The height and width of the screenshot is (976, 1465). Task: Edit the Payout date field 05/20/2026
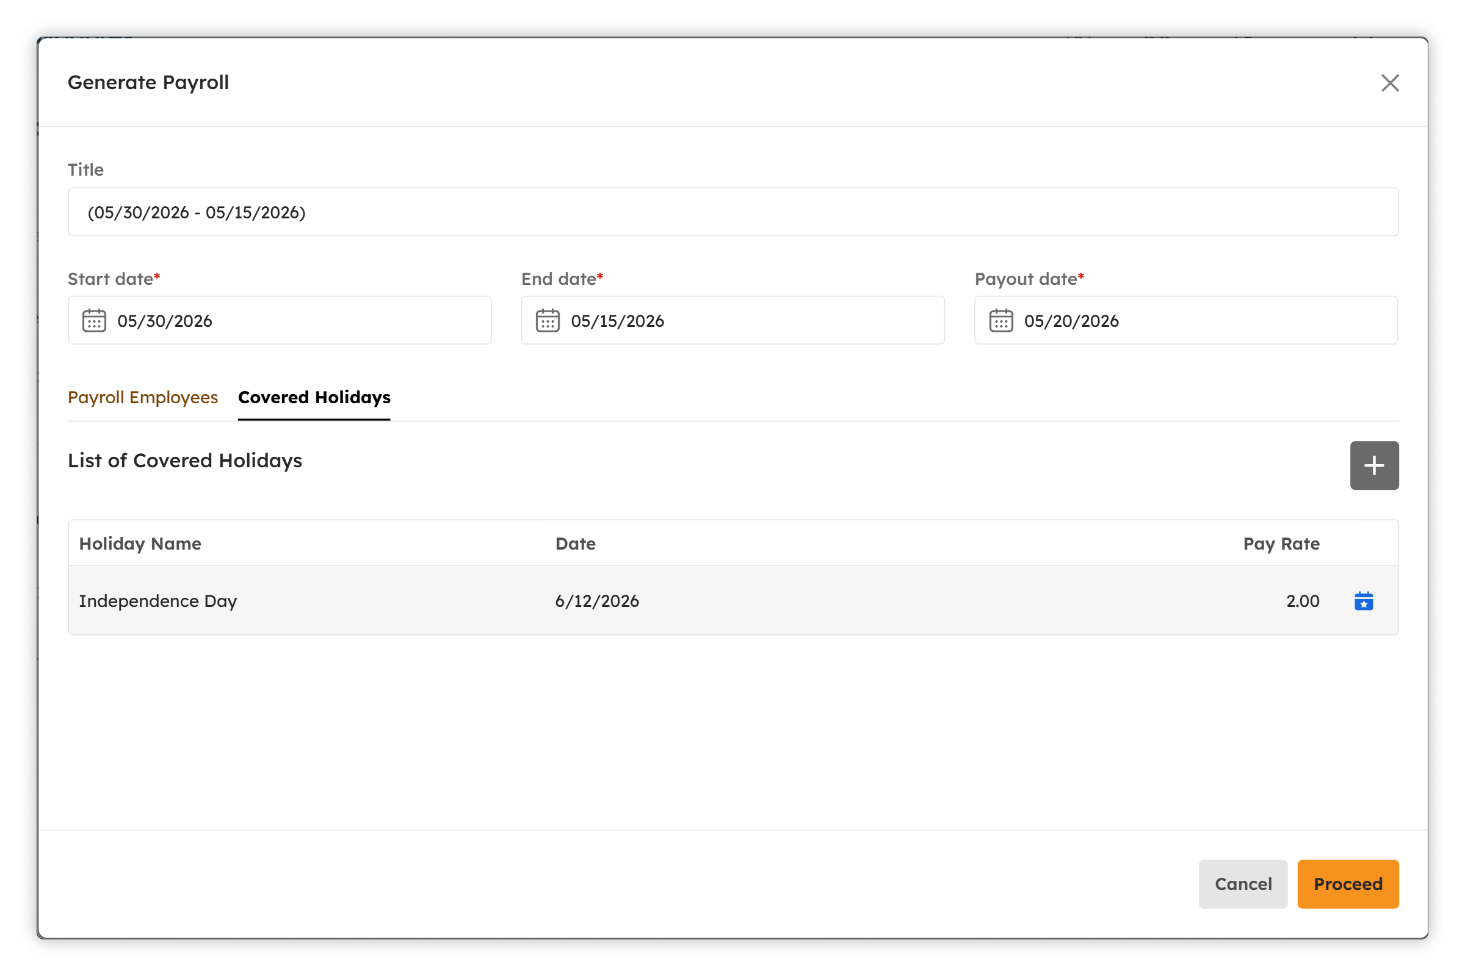(1186, 321)
